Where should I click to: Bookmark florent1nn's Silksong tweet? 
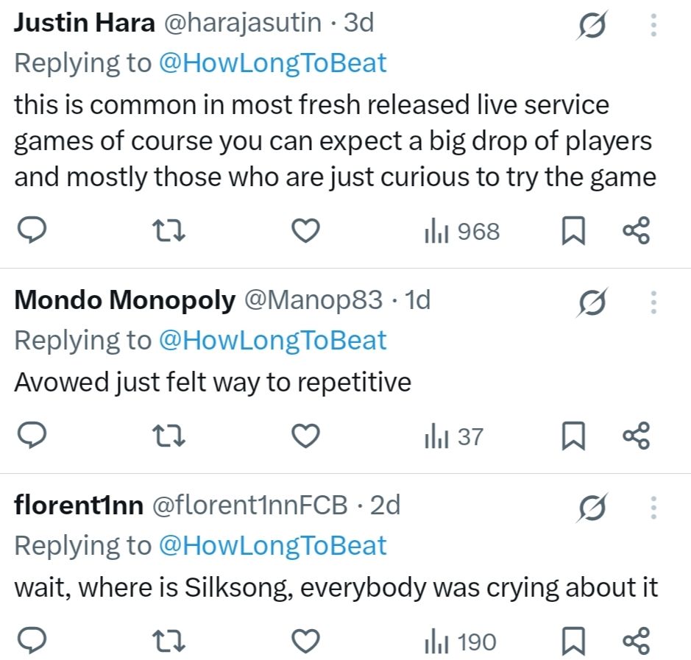573,642
